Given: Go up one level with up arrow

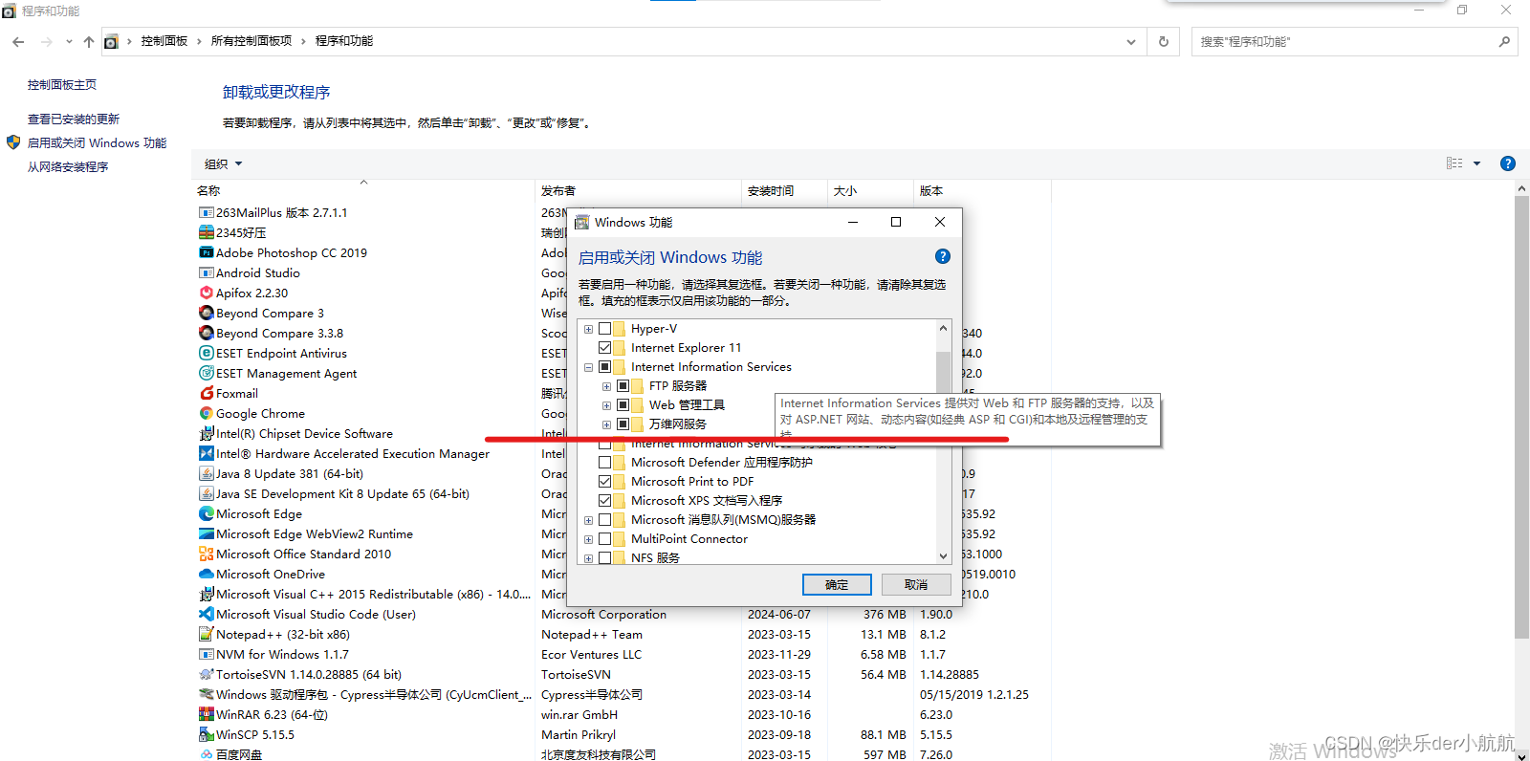Looking at the screenshot, I should [89, 41].
